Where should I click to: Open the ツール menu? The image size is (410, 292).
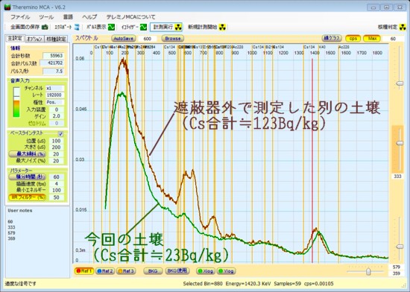(x=46, y=17)
